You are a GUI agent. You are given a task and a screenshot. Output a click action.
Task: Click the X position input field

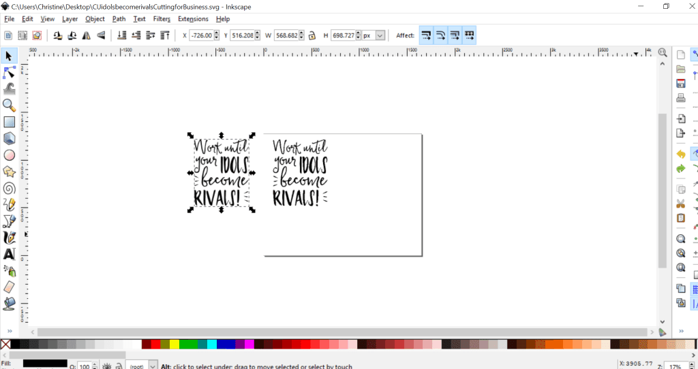(202, 35)
